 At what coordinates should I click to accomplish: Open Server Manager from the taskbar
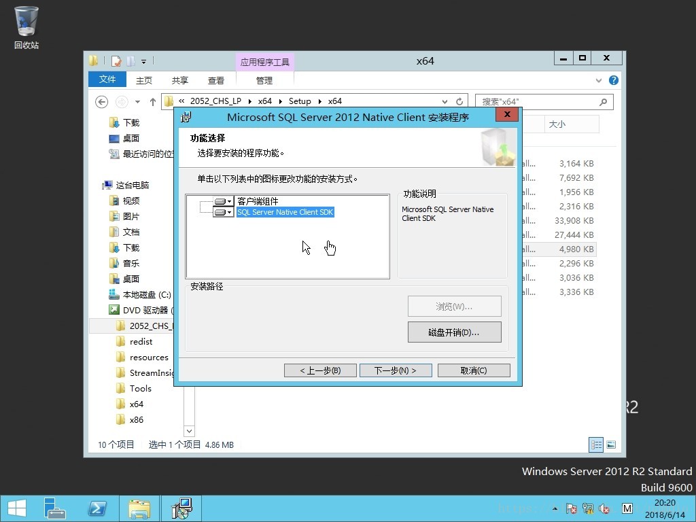[x=54, y=508]
